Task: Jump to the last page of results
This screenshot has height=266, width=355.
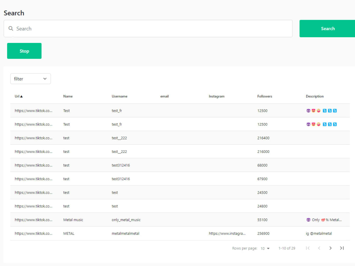Action: [x=342, y=248]
